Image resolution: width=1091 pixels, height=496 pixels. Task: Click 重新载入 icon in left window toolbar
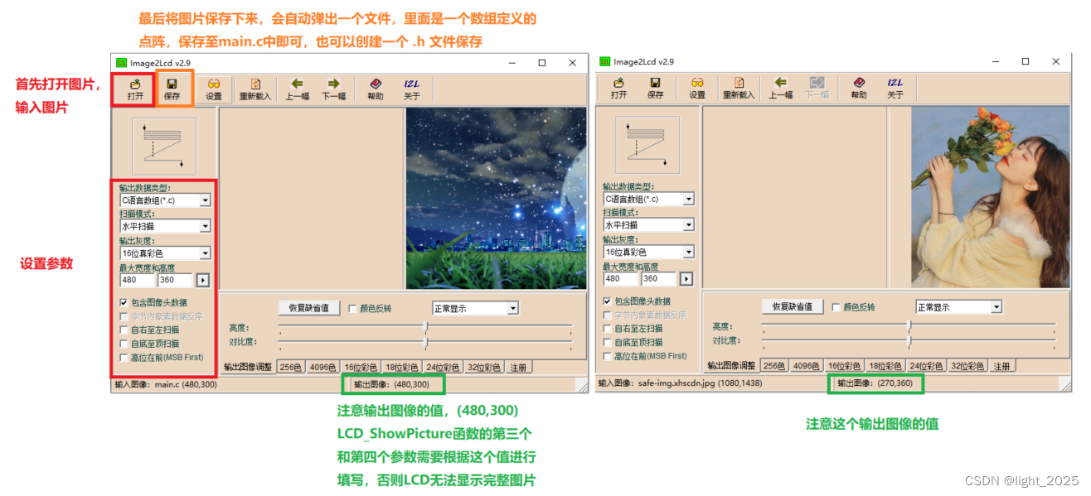(255, 89)
